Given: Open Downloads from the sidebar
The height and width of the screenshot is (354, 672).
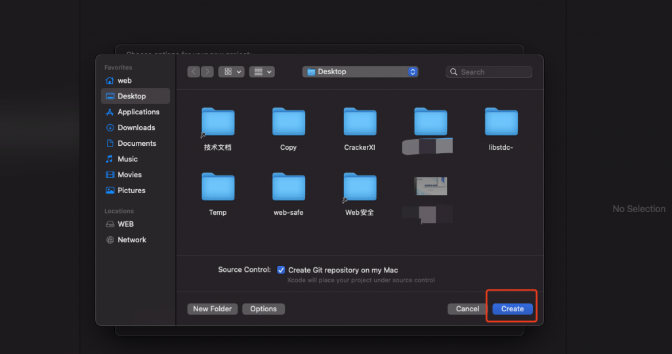Looking at the screenshot, I should pos(136,127).
